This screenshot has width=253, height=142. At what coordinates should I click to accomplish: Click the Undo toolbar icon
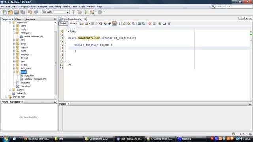[30, 12]
